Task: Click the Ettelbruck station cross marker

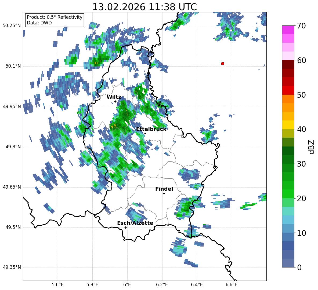Action: click(145, 134)
